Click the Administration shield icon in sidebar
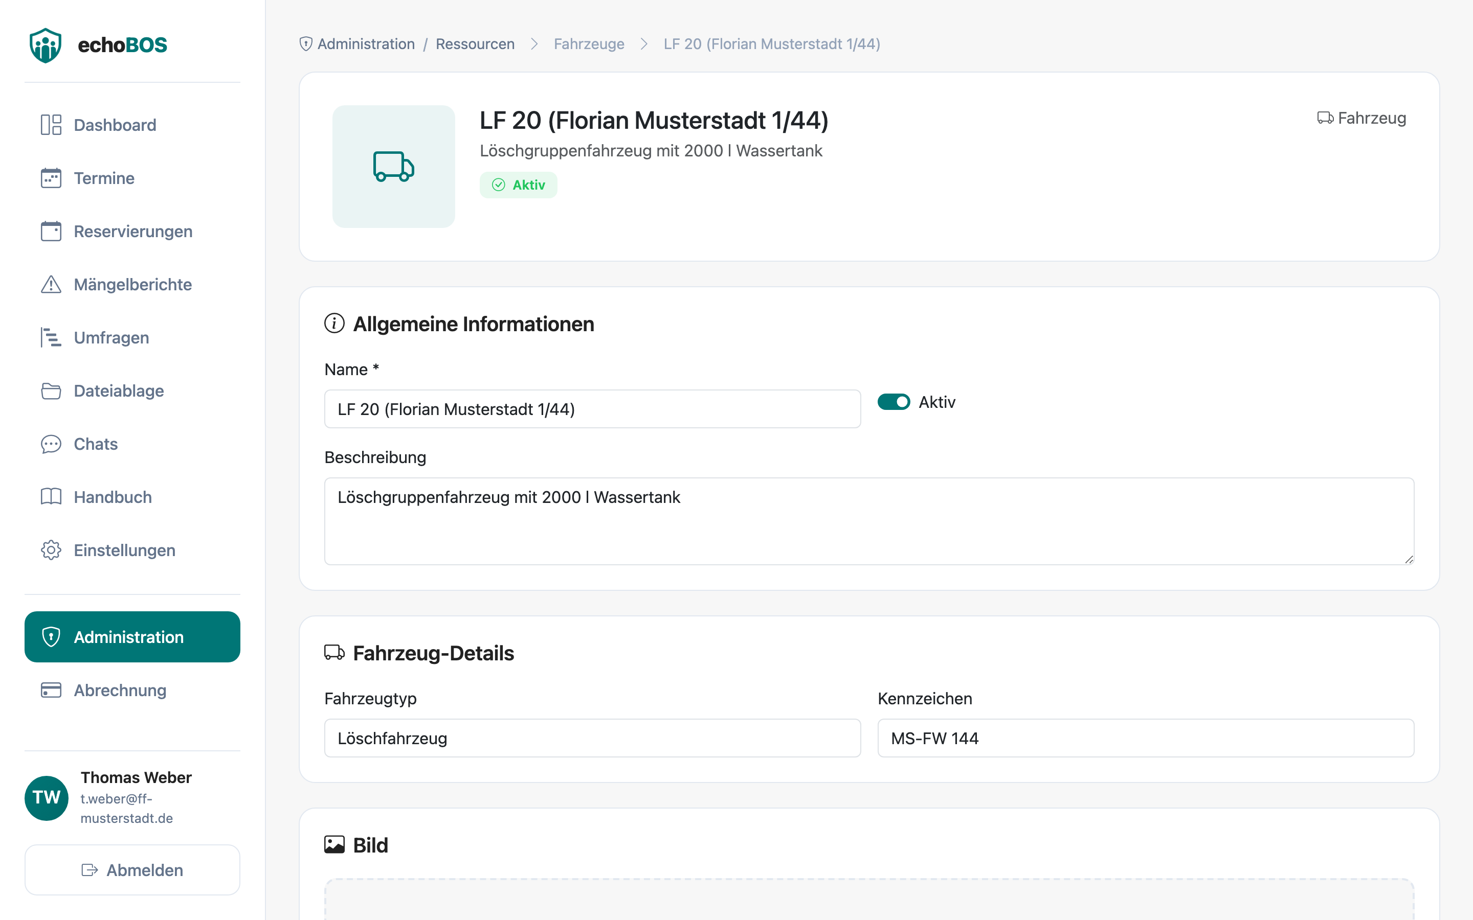1473x920 pixels. tap(51, 637)
